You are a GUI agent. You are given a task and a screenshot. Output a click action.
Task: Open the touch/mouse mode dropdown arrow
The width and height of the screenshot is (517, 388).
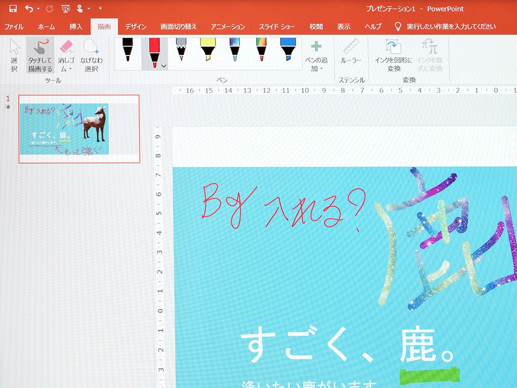pyautogui.click(x=89, y=9)
